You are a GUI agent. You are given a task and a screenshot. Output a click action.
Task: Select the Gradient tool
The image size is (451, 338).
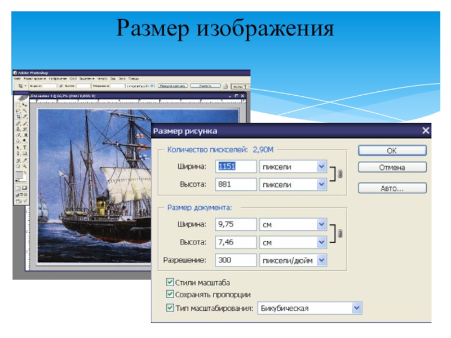25,135
